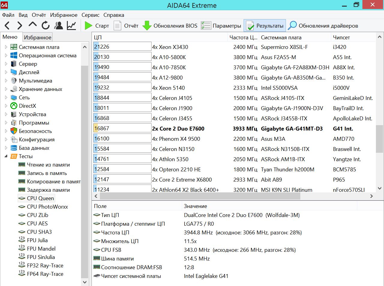The width and height of the screenshot is (384, 286).
Task: Select the База данных icon
Action: (x=14, y=148)
